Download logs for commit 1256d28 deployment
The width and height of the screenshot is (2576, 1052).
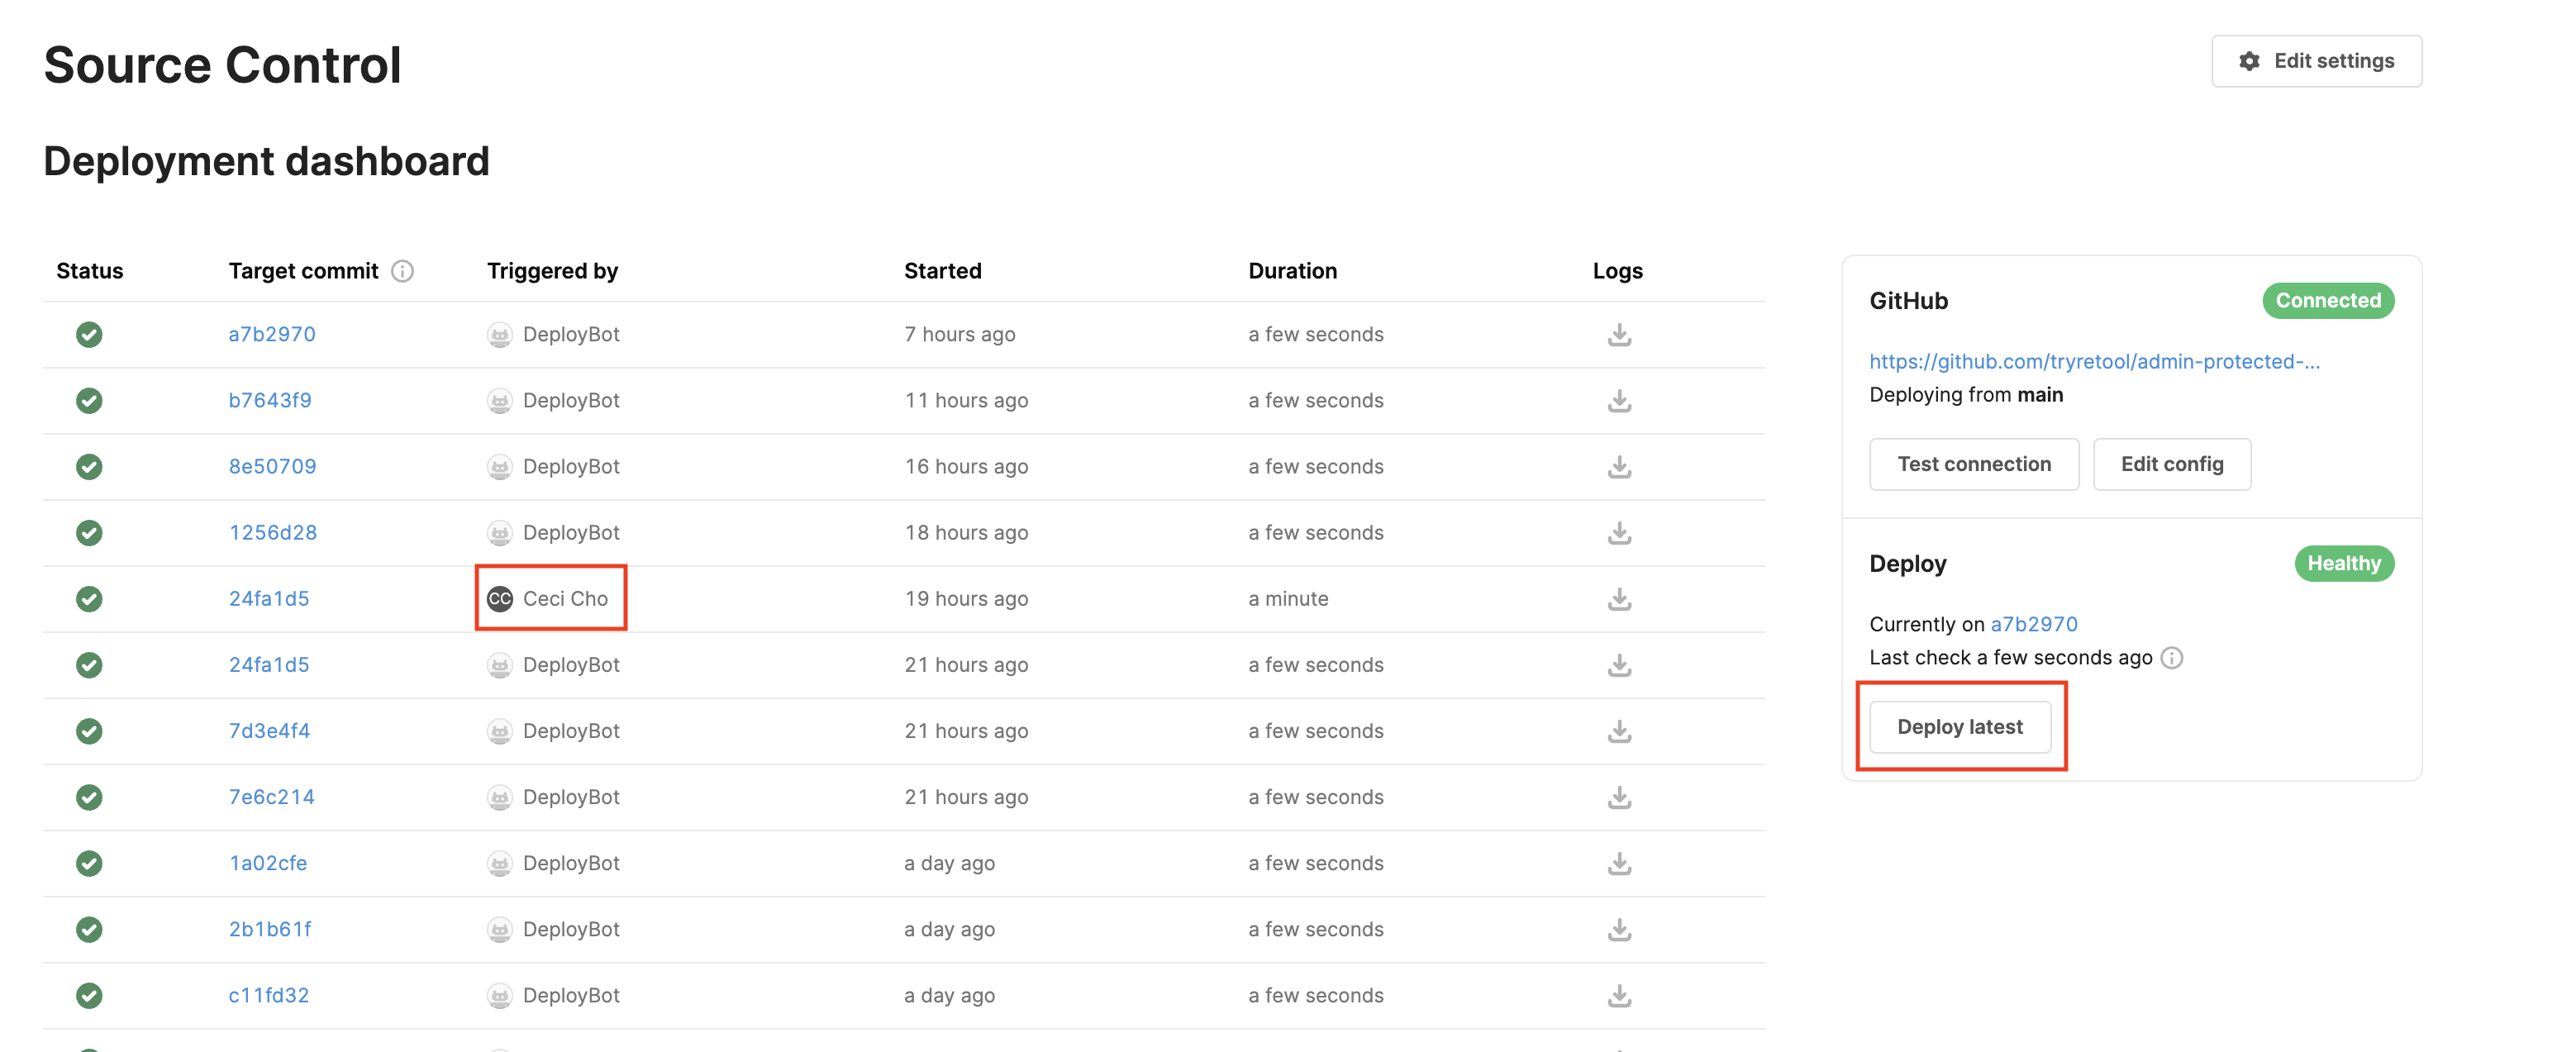(1619, 533)
